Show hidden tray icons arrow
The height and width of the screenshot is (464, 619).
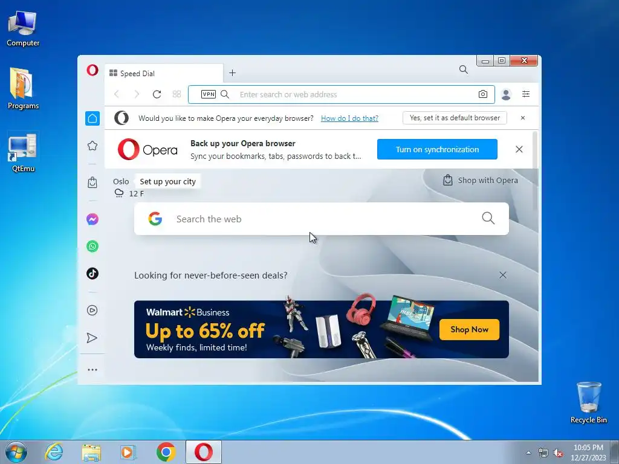coord(528,453)
